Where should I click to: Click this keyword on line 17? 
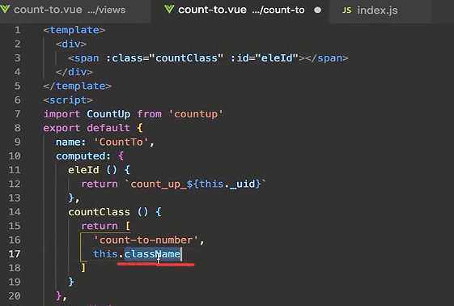(x=105, y=254)
